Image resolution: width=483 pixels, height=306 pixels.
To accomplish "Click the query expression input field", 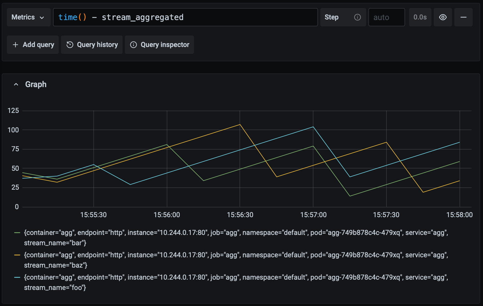I will point(185,17).
